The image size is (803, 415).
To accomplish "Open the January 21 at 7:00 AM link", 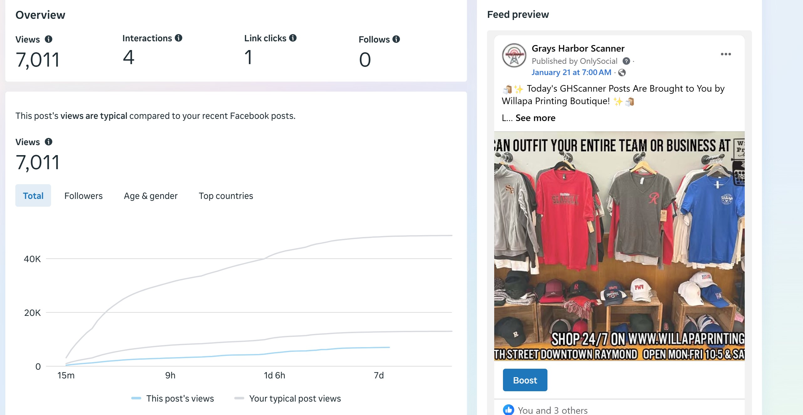I will coord(571,73).
